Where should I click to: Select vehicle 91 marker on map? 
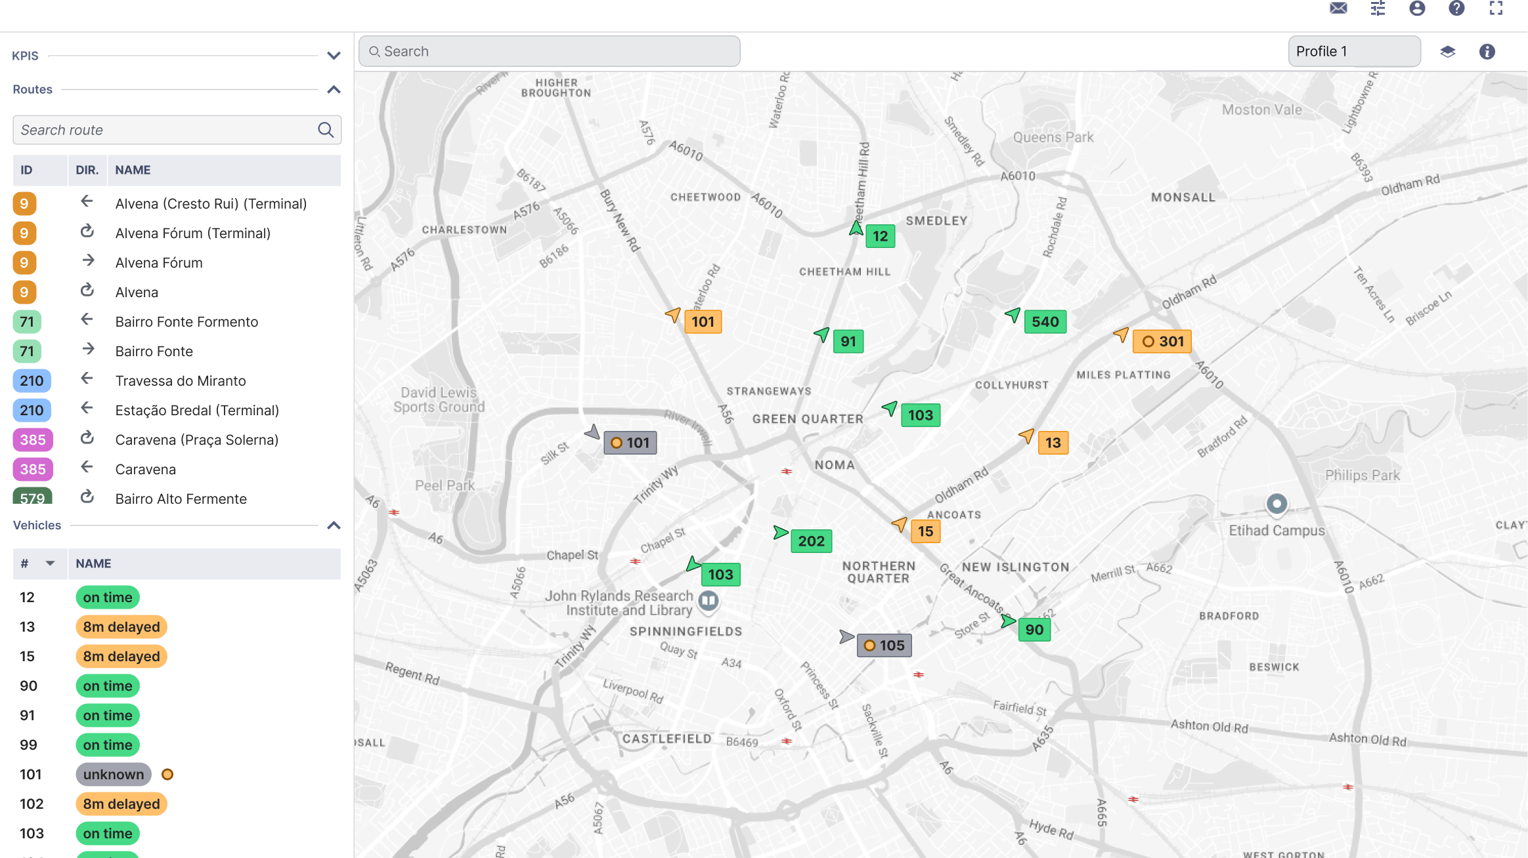[848, 341]
